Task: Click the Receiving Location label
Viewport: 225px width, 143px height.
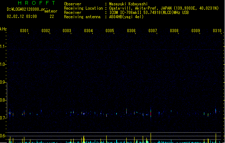Action: pos(83,8)
